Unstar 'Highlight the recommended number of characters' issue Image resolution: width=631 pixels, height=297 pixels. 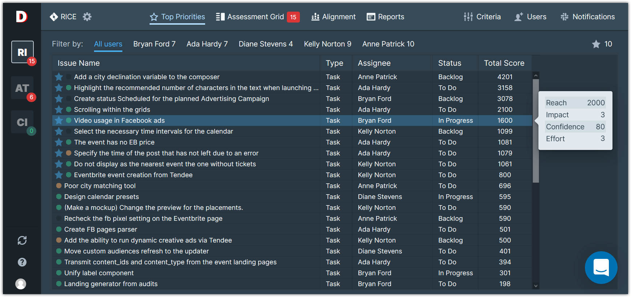tap(59, 88)
